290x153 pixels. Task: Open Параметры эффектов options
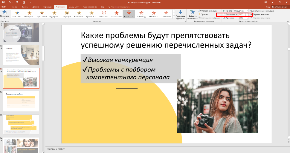180,14
